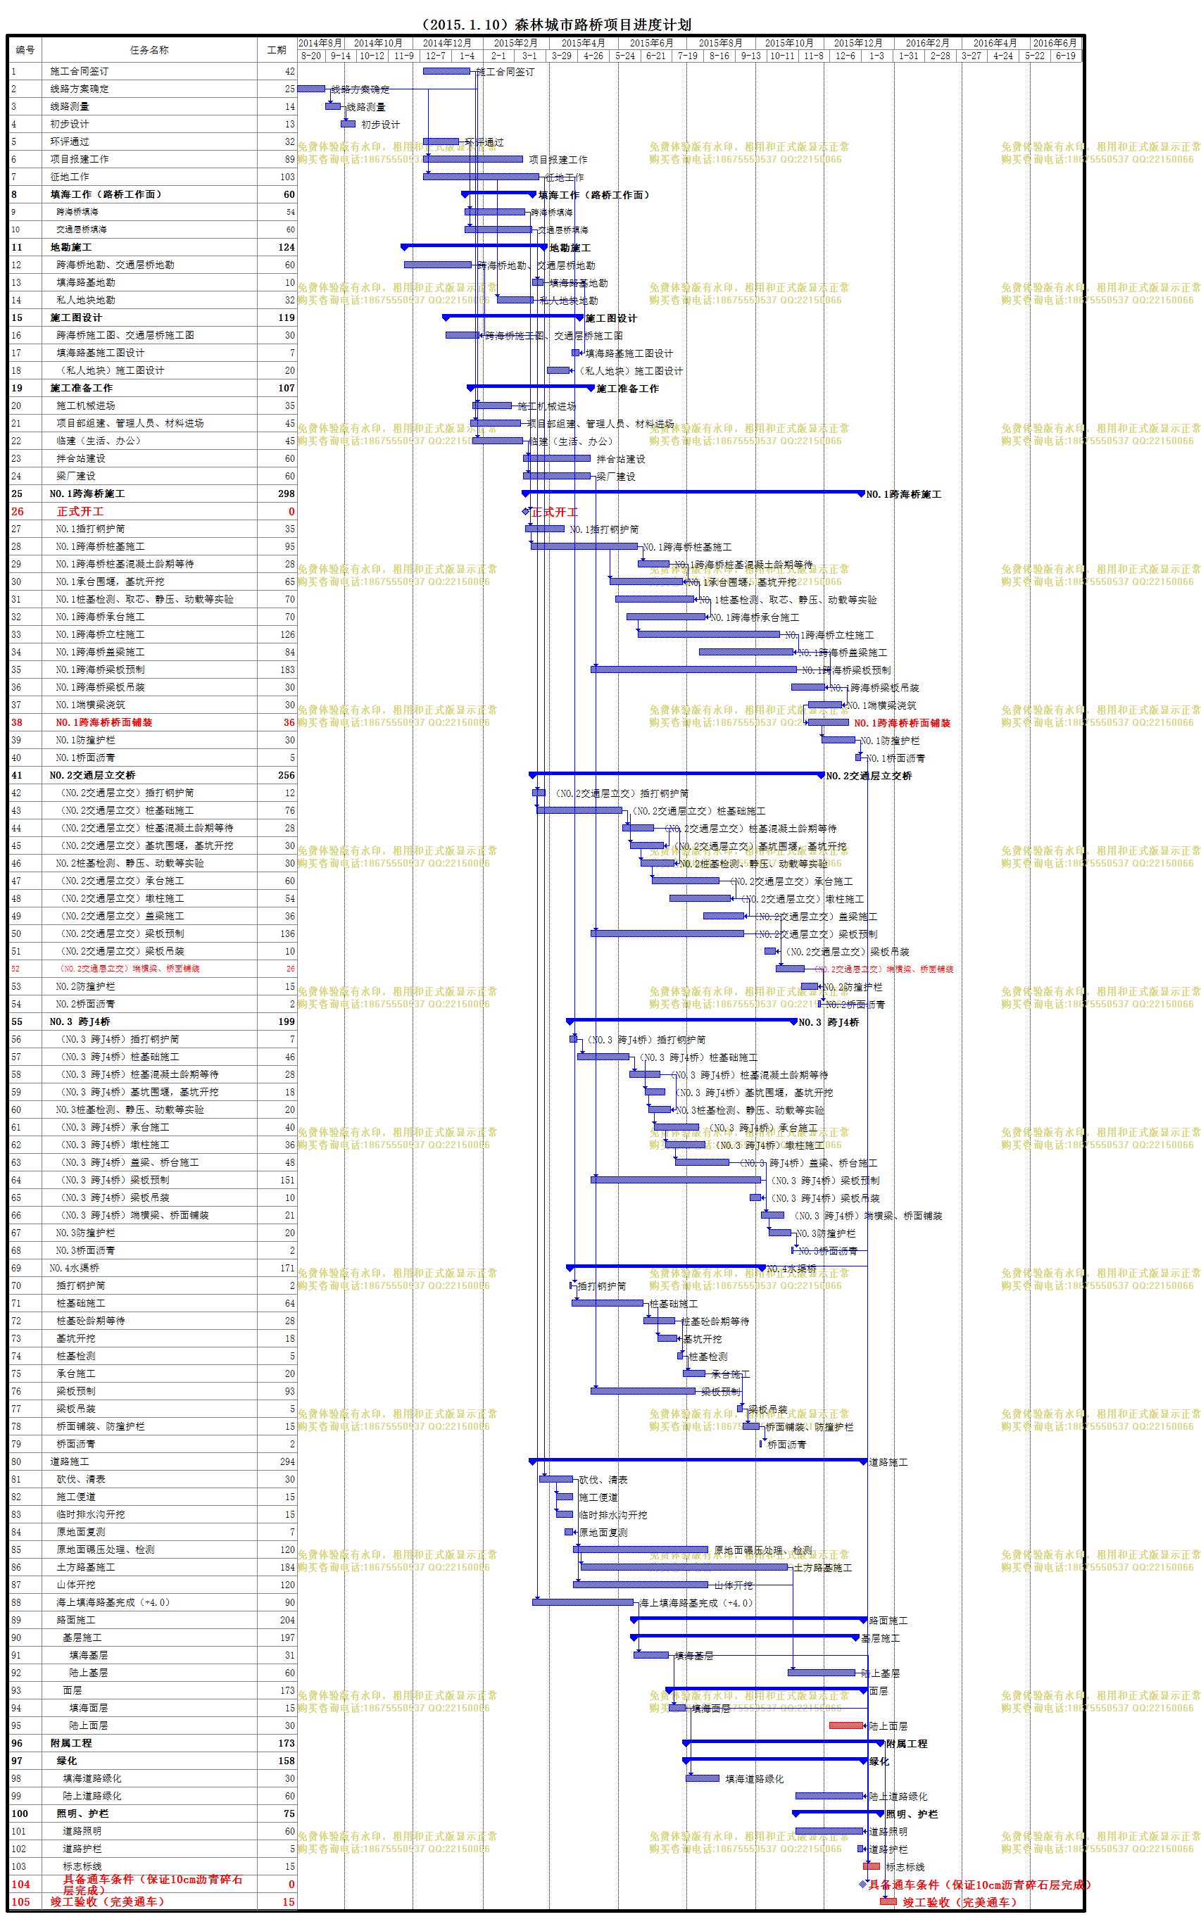Select NO.3 跨J4桥 summary in the task name column
The image size is (1201, 1924).
pyautogui.click(x=80, y=1021)
